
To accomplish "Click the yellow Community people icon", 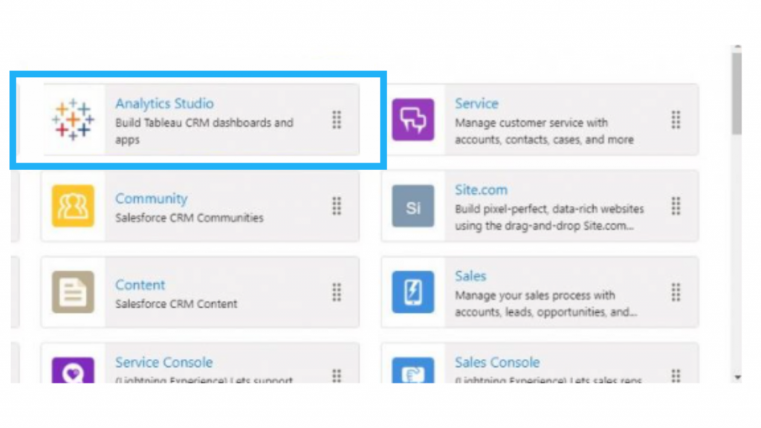I will pos(73,206).
